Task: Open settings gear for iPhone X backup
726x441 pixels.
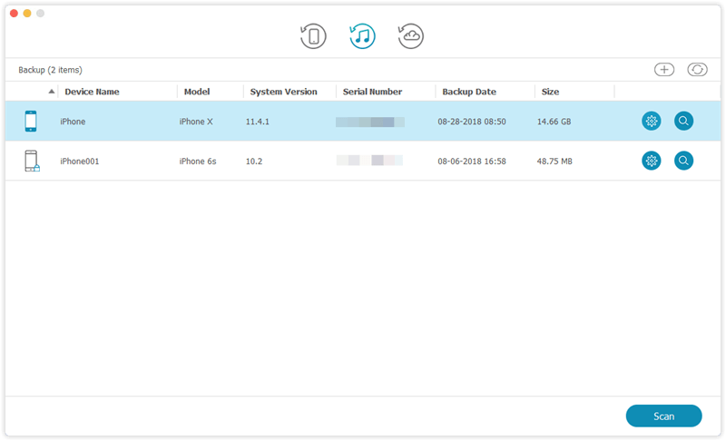Action: (652, 122)
